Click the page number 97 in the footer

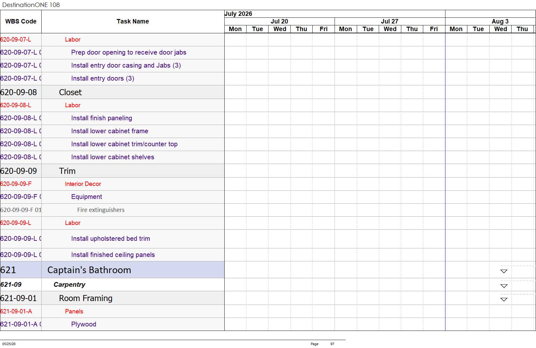(332, 344)
